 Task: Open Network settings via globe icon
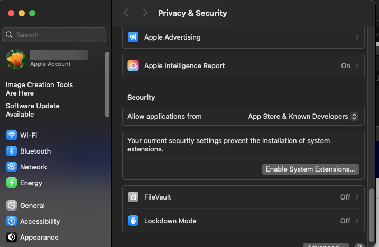point(12,167)
